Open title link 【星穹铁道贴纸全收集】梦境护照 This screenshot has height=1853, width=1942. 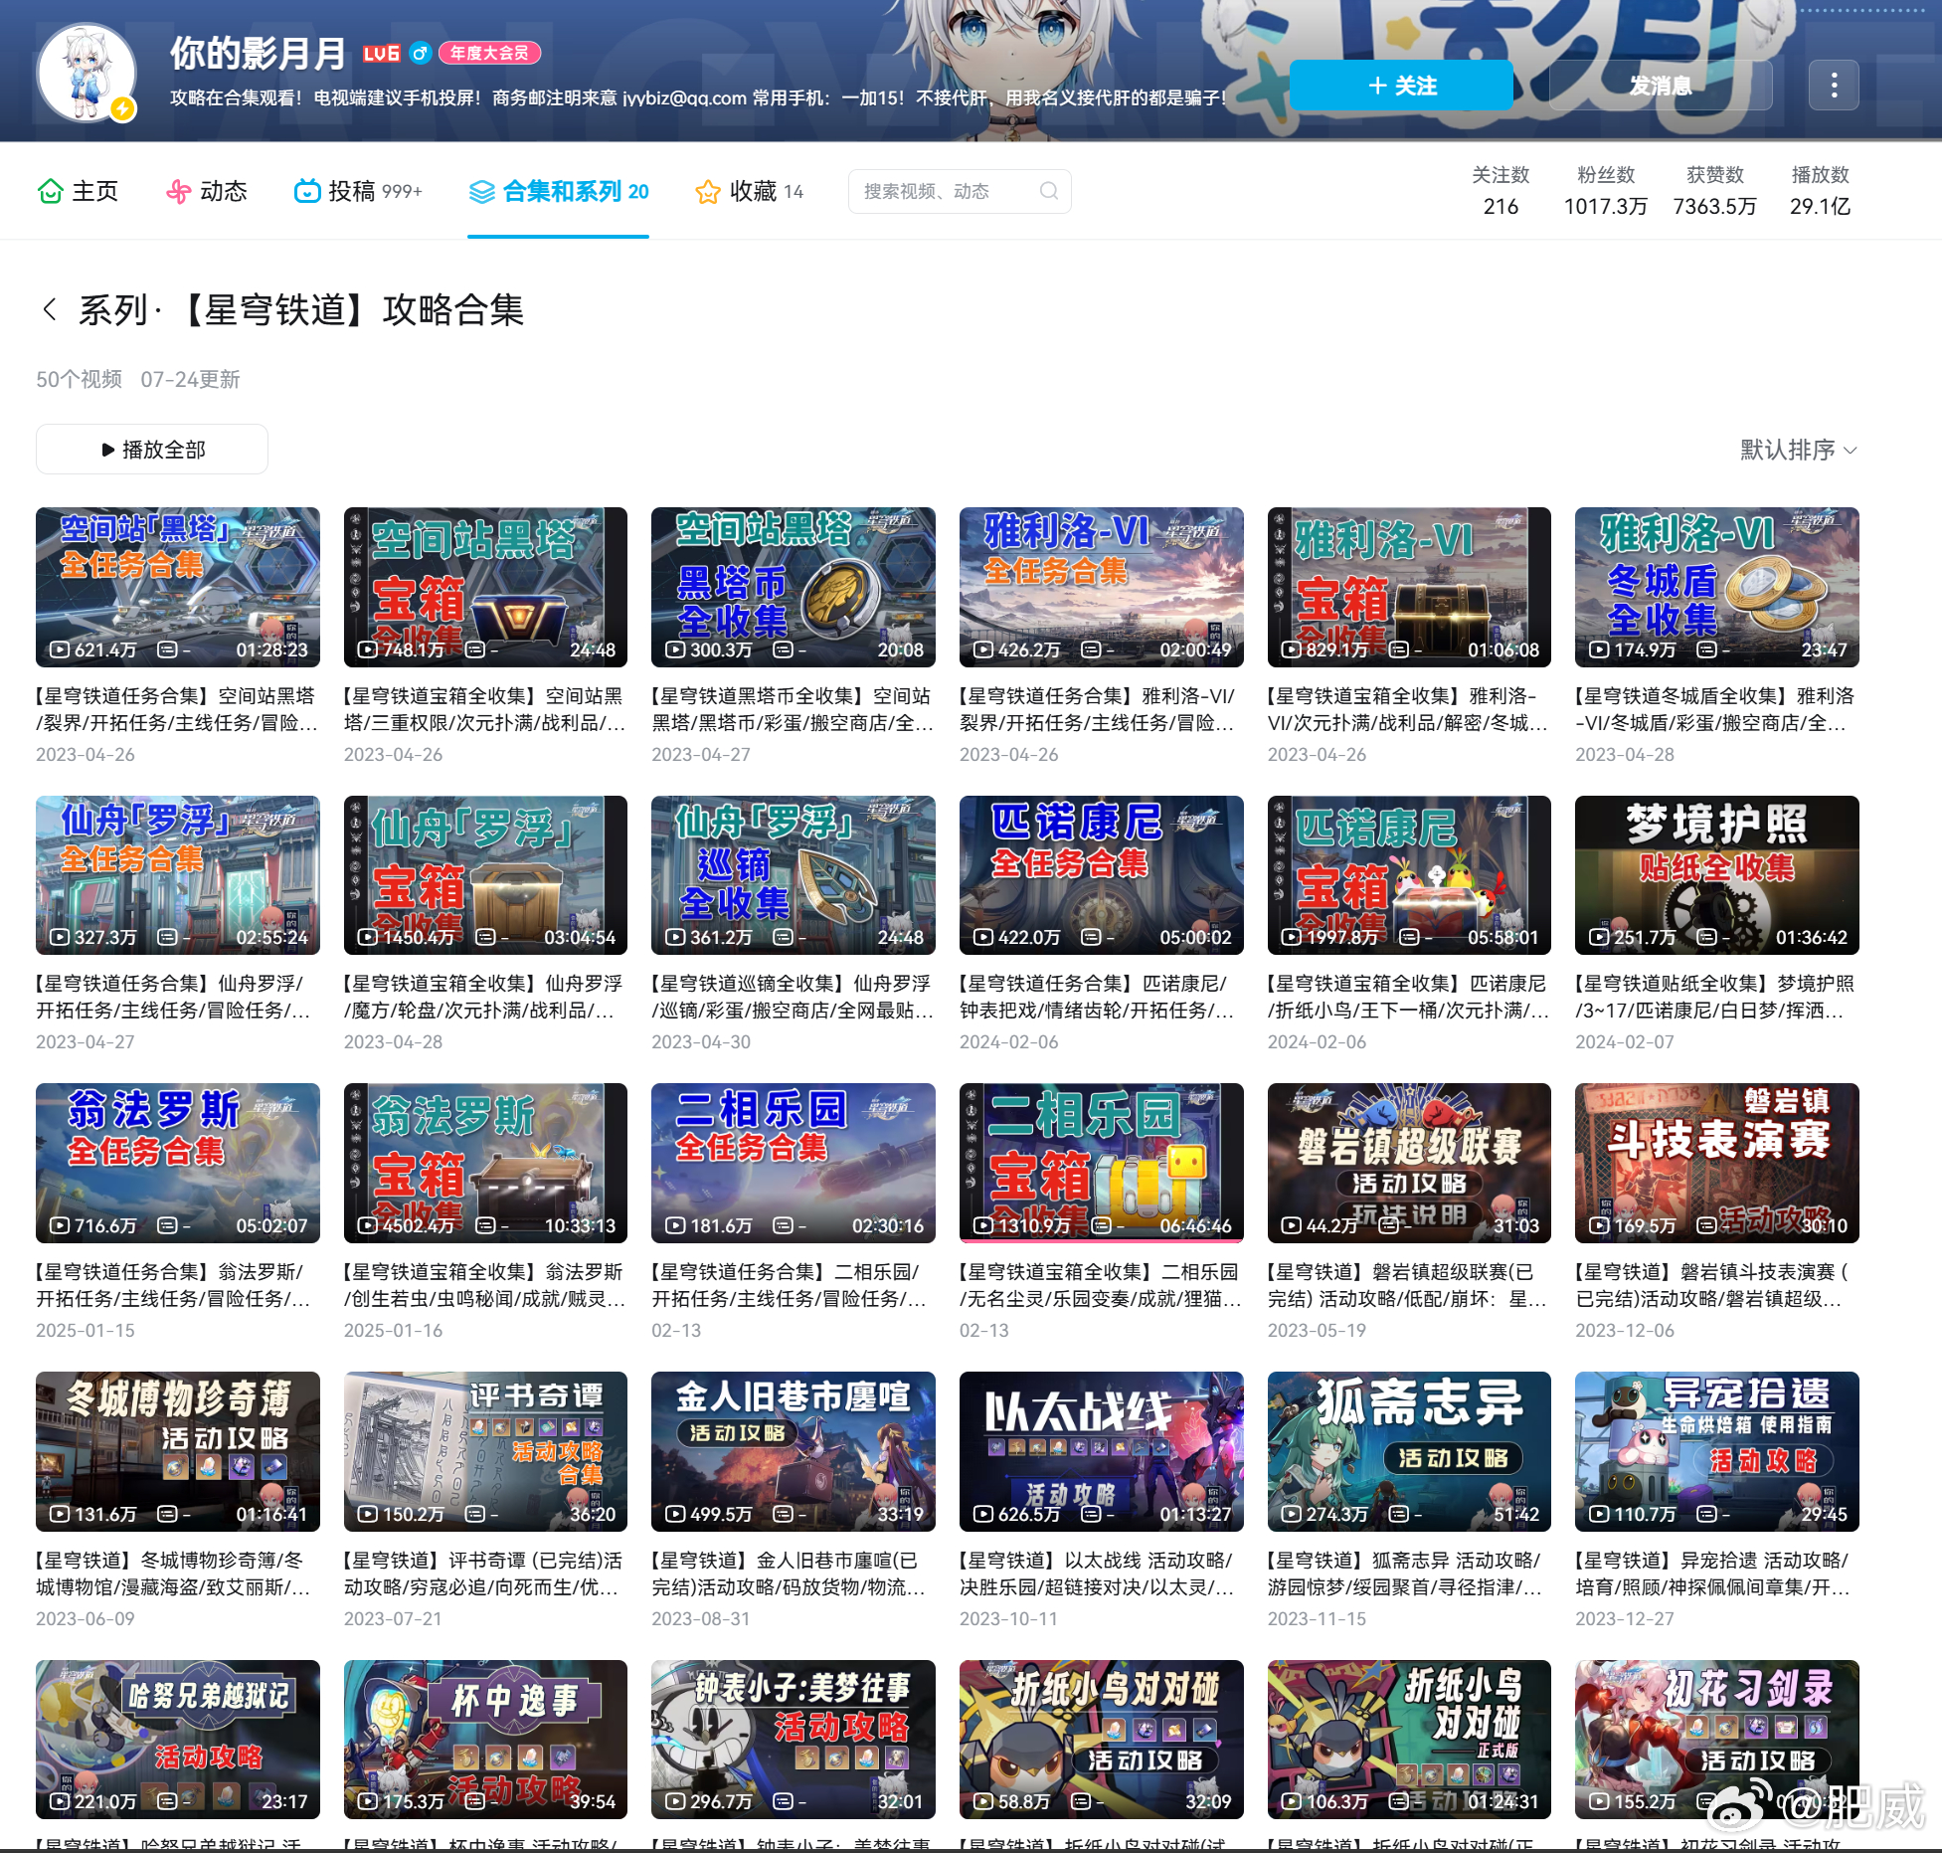[x=1714, y=997]
